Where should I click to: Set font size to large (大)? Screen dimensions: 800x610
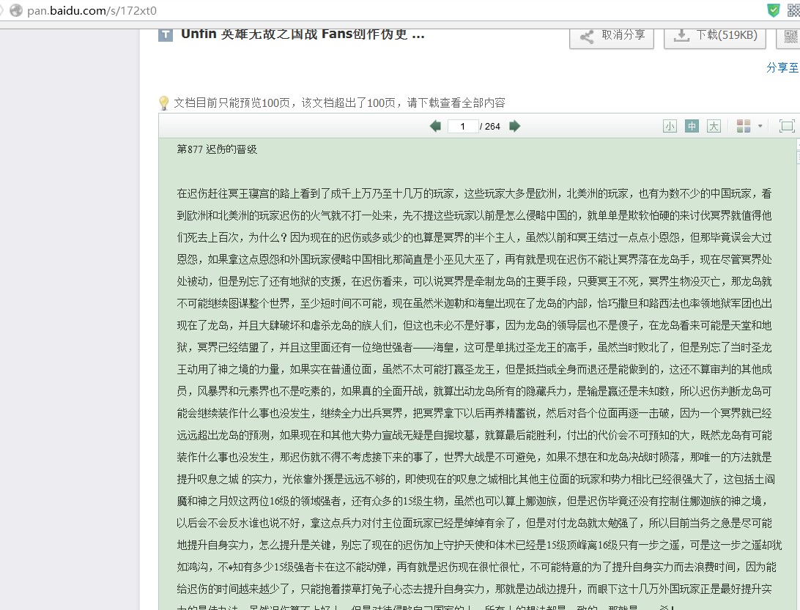click(714, 126)
